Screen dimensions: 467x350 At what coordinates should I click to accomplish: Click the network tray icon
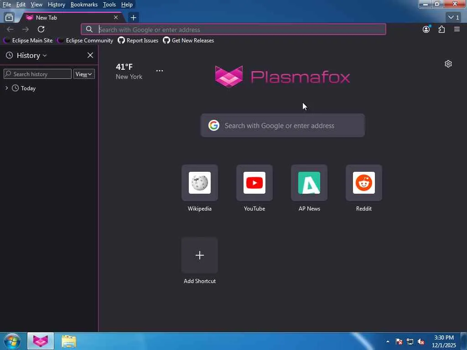(x=410, y=342)
